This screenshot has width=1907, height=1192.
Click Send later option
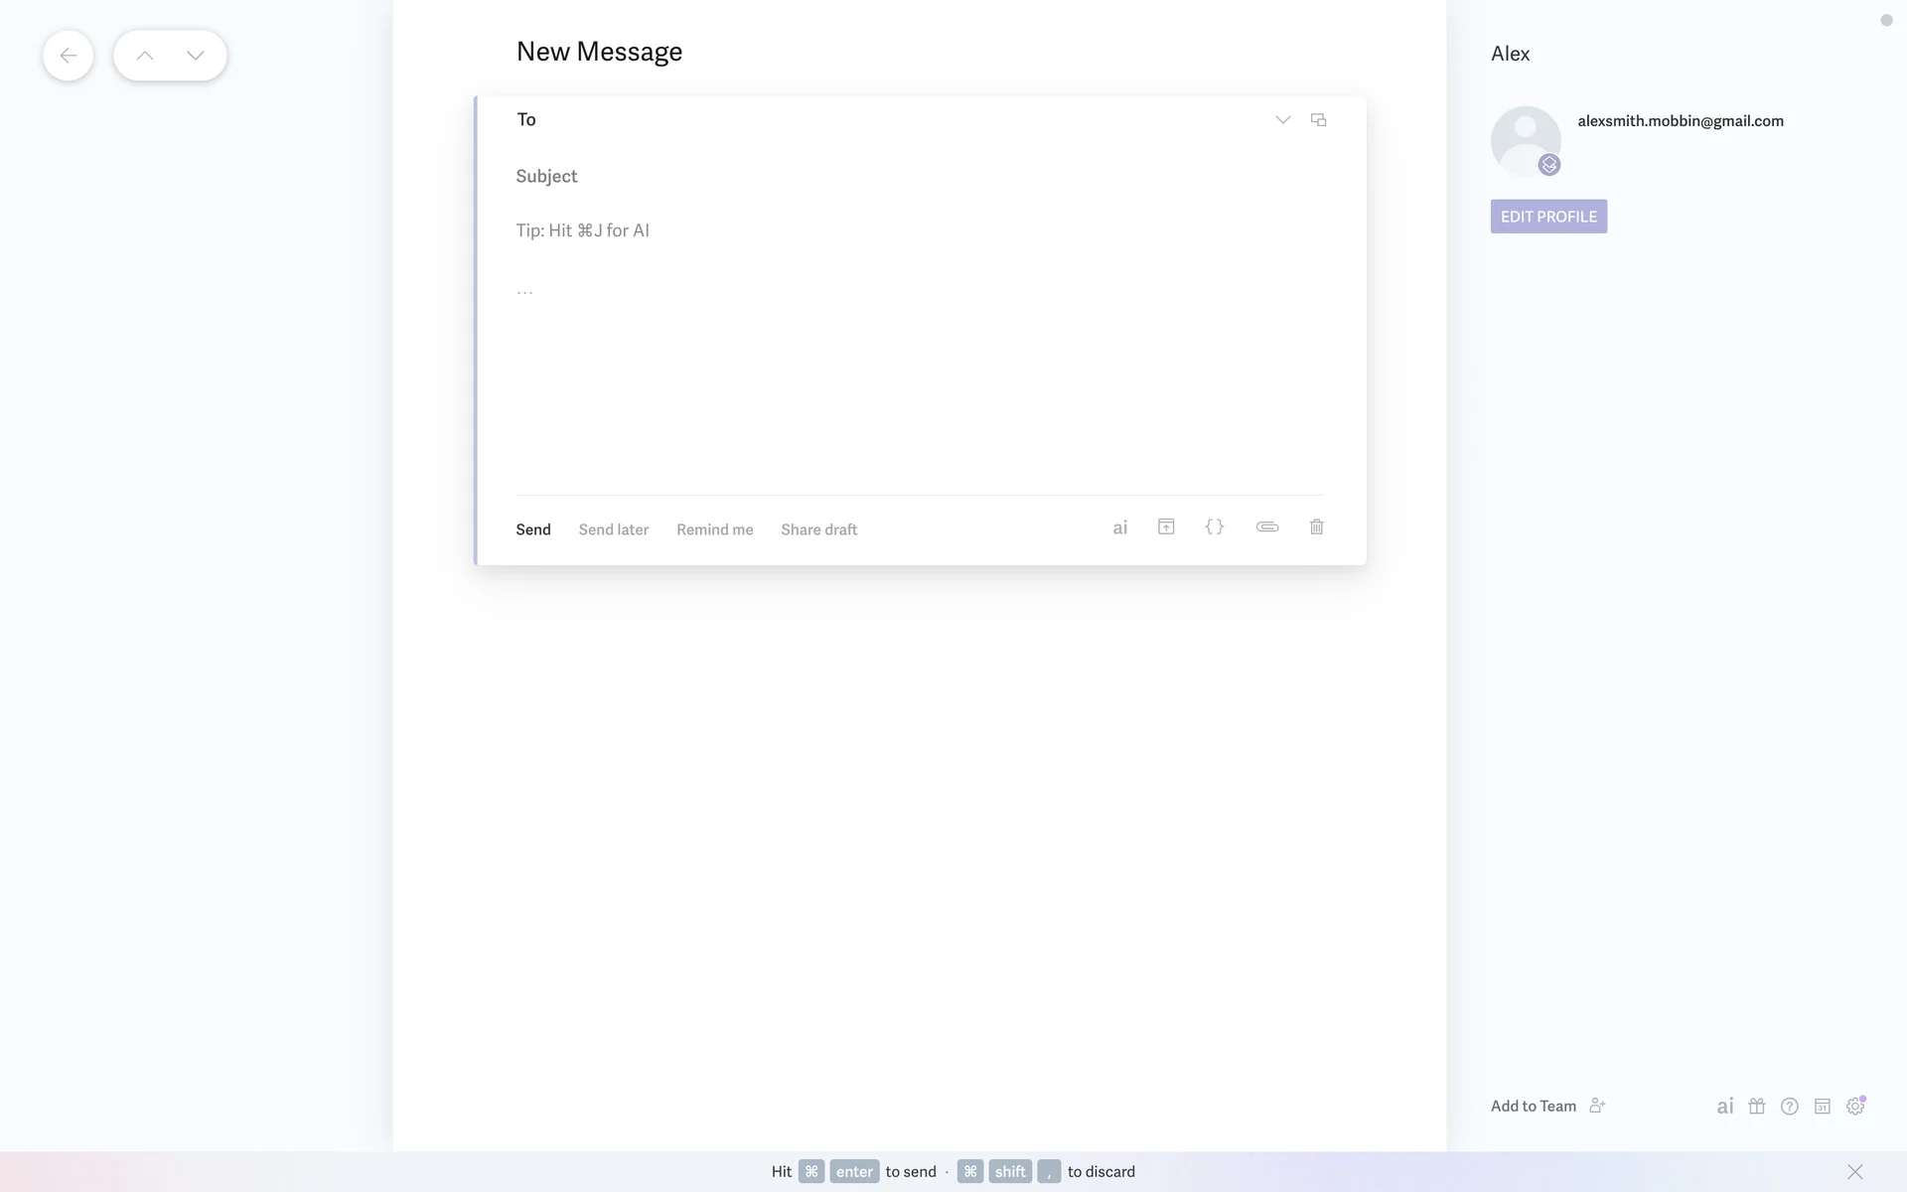point(613,529)
